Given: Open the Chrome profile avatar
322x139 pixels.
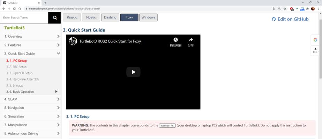Looking at the screenshot, I should [x=313, y=9].
